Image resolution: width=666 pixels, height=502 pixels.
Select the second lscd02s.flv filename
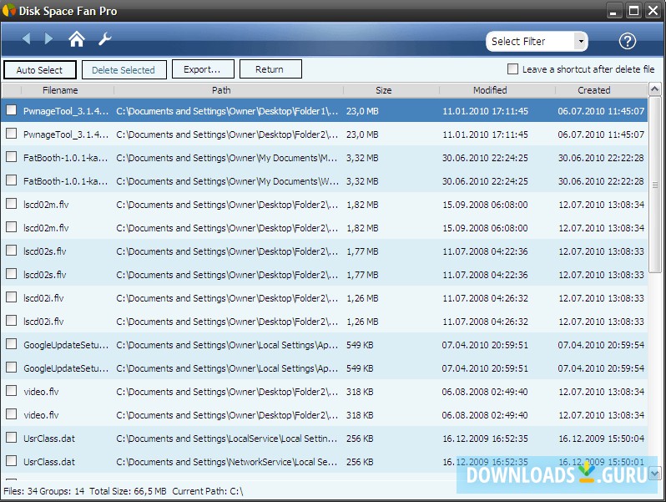44,275
